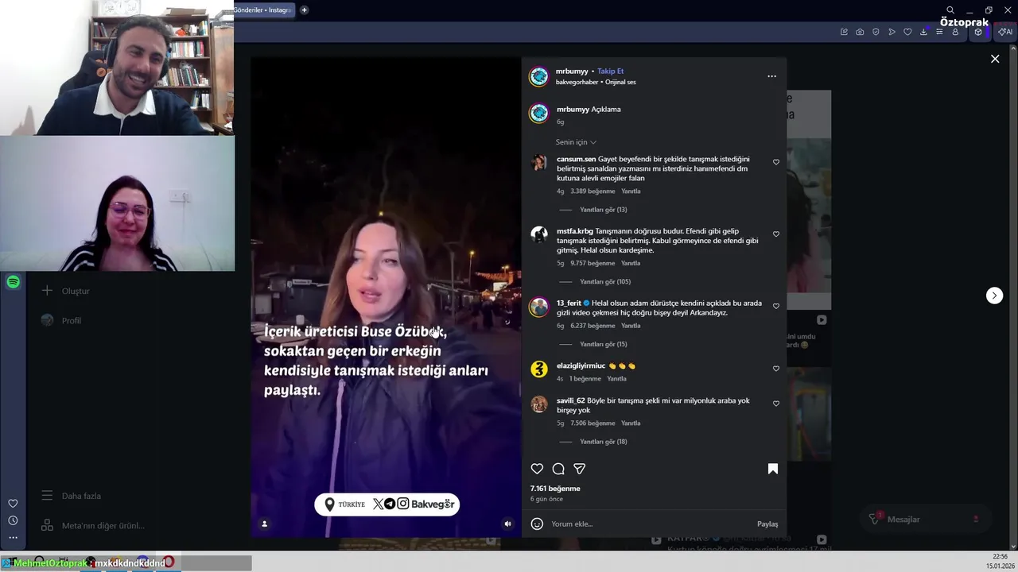
Task: Follow mrbumyy with 'Takip Et'
Action: [x=610, y=71]
